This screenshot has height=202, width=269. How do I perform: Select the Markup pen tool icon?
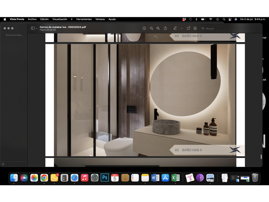pos(175,28)
